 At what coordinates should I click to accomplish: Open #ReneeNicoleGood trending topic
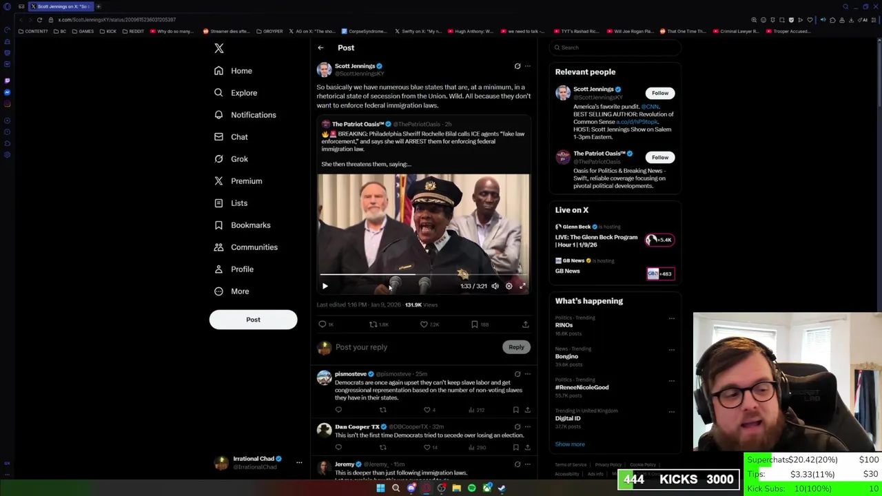click(x=582, y=387)
